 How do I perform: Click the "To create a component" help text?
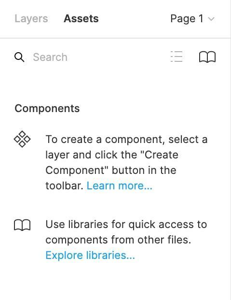[126, 162]
